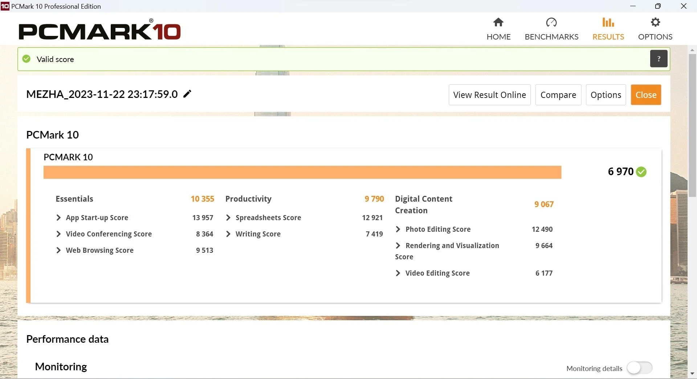Screen dimensions: 697x379
Task: Open Benchmarks via the gauge icon
Action: coord(551,22)
